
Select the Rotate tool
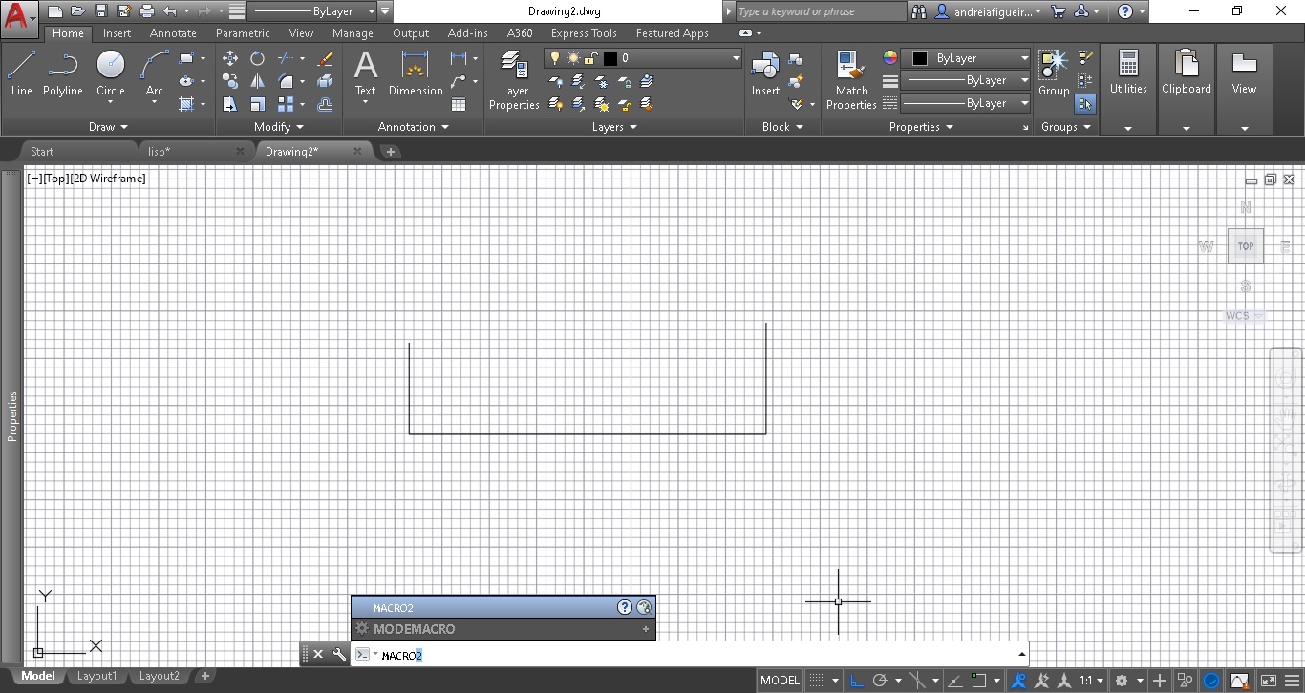pos(257,58)
